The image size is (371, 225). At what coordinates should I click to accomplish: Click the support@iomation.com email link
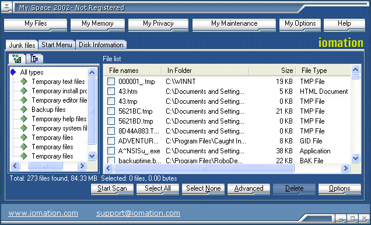point(138,213)
